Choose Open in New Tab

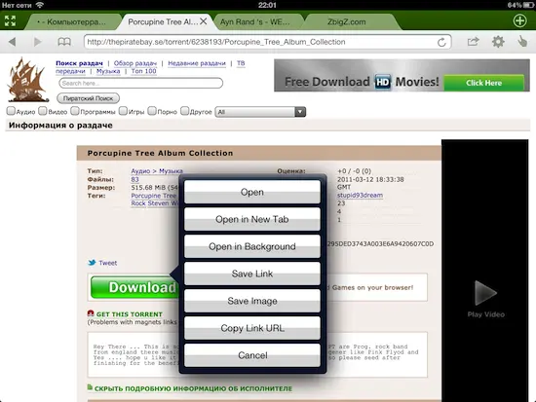[252, 219]
